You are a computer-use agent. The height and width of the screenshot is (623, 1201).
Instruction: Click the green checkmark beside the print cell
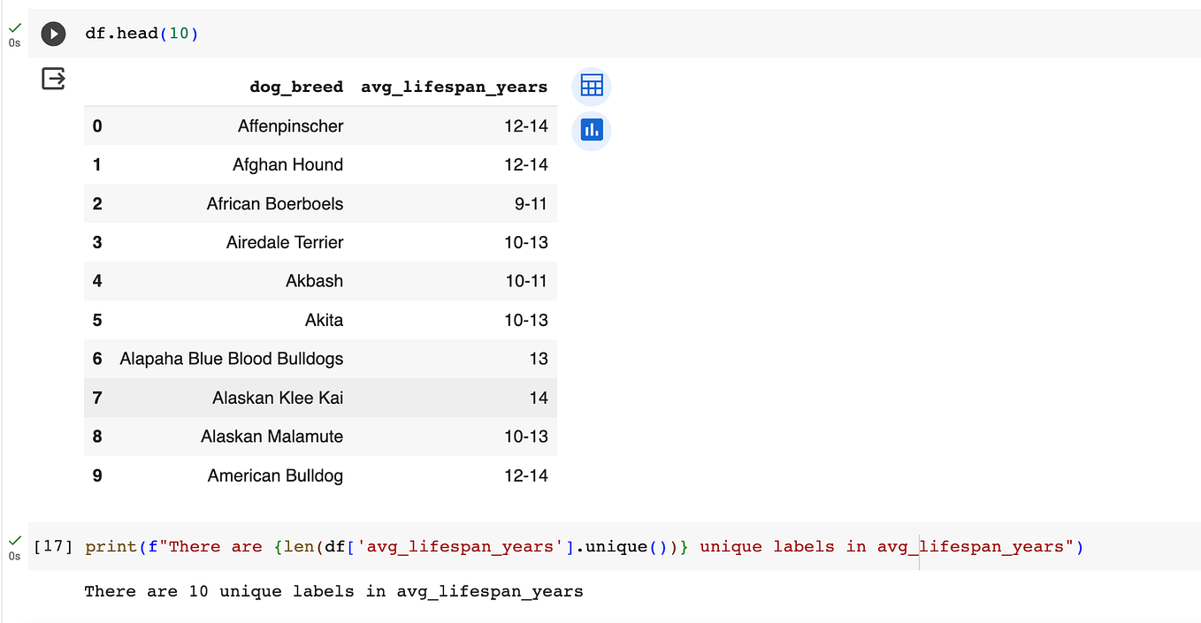point(14,540)
